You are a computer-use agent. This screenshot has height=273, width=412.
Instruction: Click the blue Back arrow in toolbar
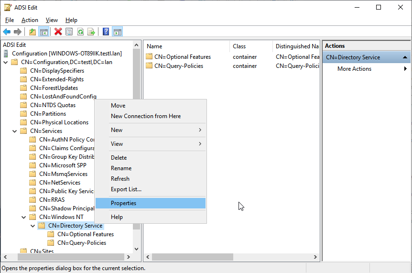tap(7, 32)
